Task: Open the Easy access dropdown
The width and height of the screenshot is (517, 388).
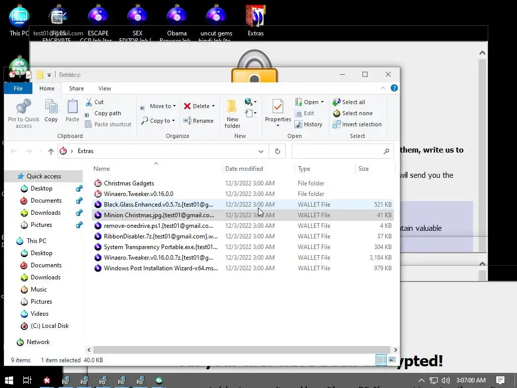Action: [250, 102]
